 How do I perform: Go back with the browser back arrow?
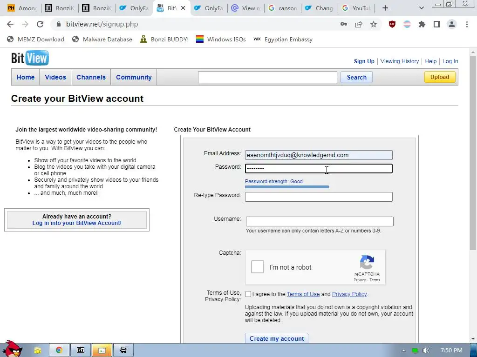pyautogui.click(x=10, y=24)
